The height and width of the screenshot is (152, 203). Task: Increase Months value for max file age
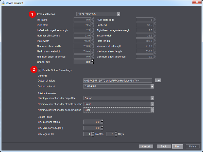pyautogui.click(x=93, y=133)
